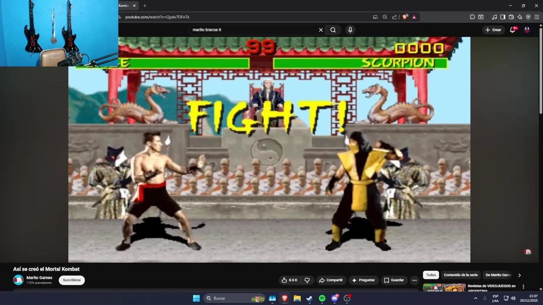
Task: Select the De Marito Games chip
Action: [498, 275]
